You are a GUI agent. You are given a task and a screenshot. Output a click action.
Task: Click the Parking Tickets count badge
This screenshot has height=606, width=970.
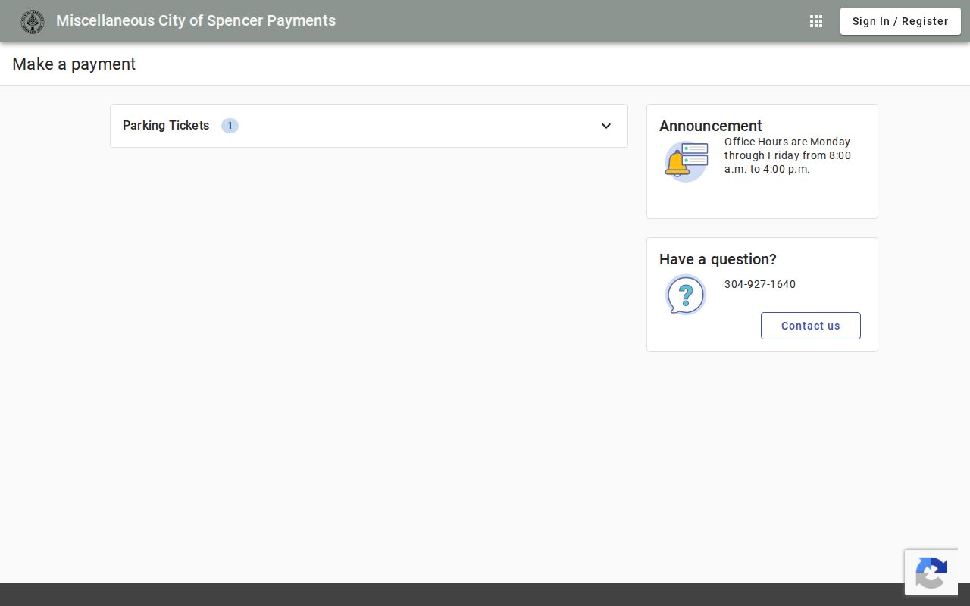(230, 126)
